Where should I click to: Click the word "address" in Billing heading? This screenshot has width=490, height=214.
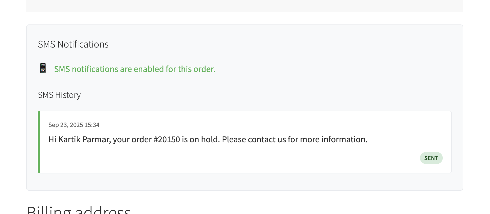click(103, 210)
